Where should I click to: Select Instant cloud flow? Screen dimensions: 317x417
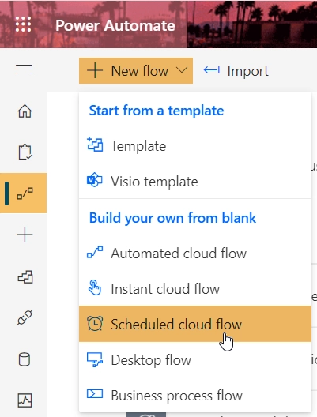[x=195, y=288]
